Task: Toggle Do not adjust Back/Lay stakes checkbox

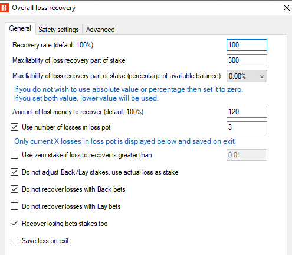Action: pos(15,172)
